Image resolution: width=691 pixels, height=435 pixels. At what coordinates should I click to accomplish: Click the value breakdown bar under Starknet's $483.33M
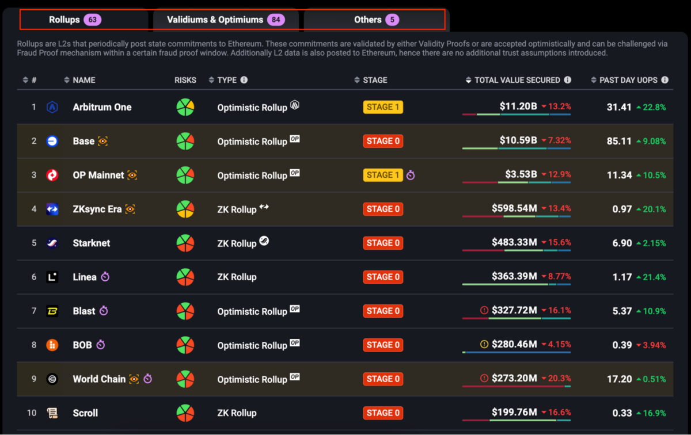tap(517, 250)
